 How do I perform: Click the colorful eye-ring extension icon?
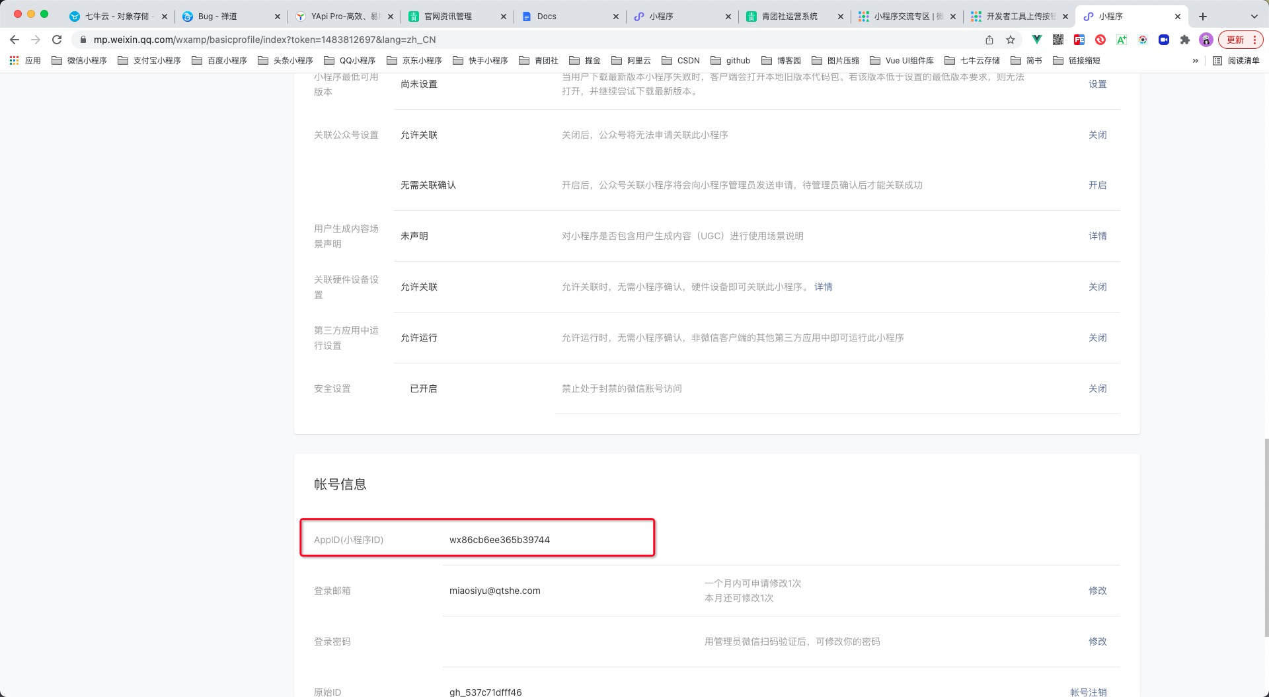pyautogui.click(x=1143, y=40)
